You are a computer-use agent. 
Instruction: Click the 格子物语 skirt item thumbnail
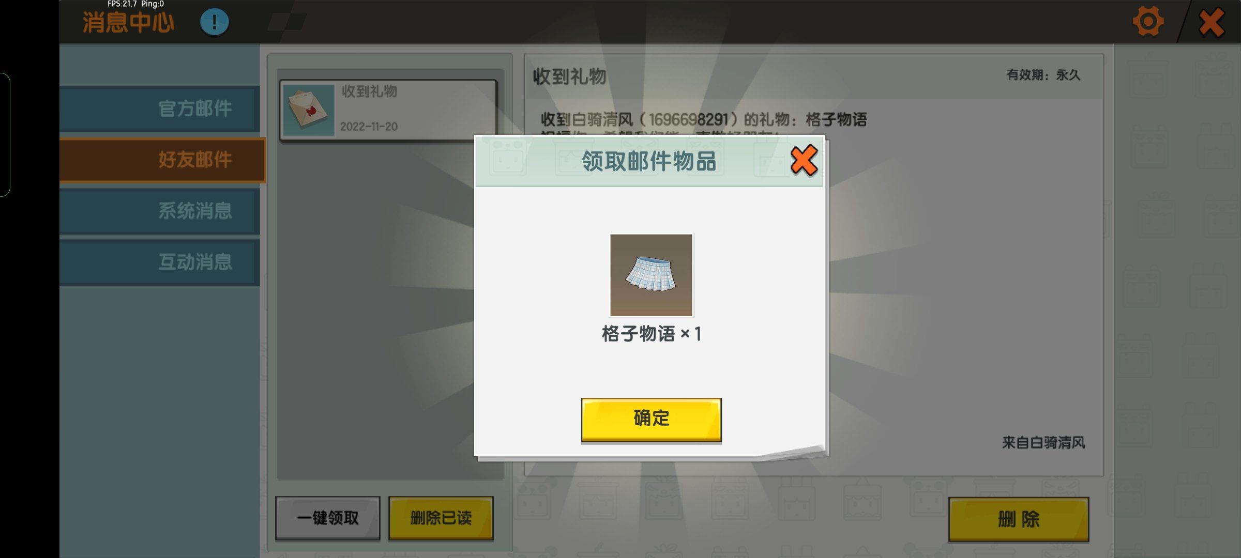point(651,275)
